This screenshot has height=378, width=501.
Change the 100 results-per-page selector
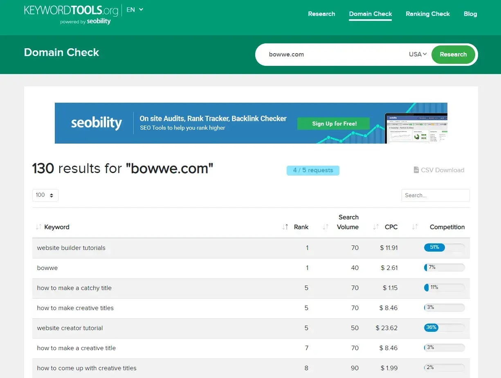(45, 195)
